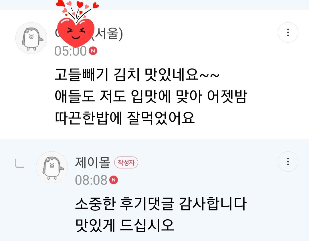Tap the '따끈한밥에 잘먹었어요' comment line
Image resolution: width=309 pixels, height=241 pixels.
pyautogui.click(x=125, y=118)
